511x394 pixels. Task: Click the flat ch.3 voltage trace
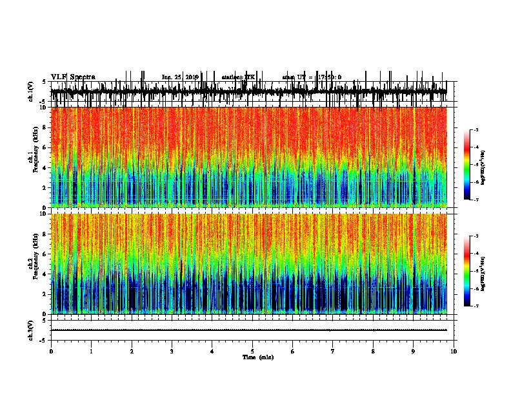click(248, 330)
